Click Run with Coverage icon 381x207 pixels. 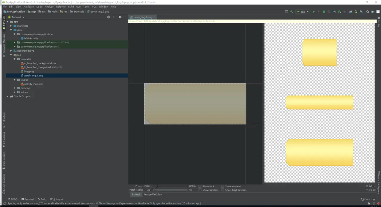[x=329, y=12]
